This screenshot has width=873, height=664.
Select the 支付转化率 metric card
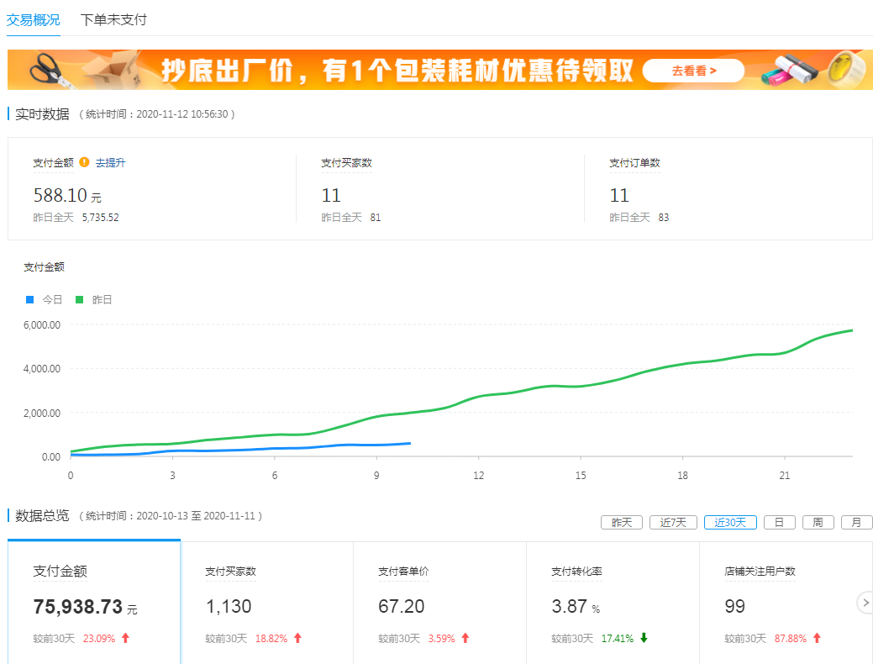point(612,603)
